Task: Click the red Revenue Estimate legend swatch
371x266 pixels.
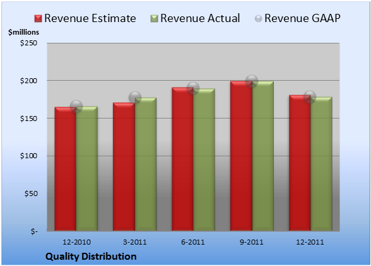Action: pos(38,19)
